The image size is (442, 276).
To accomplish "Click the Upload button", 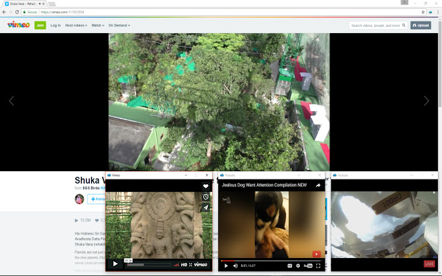I will [x=421, y=26].
